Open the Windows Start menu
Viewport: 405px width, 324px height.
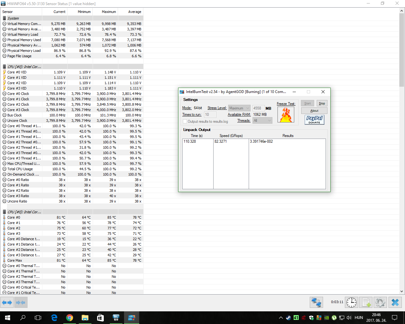point(8,318)
